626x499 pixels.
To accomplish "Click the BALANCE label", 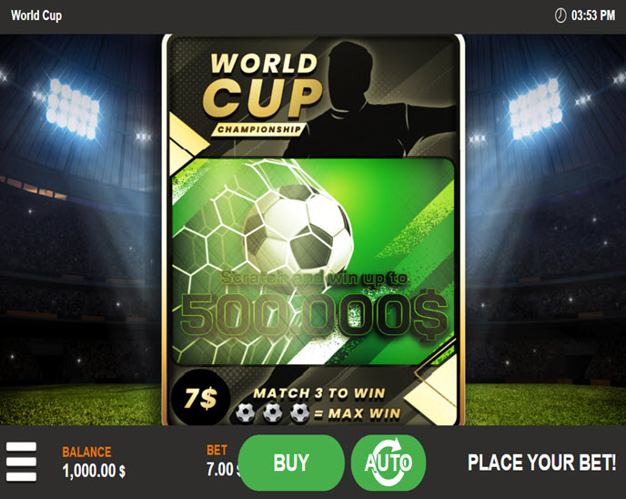I will coord(86,452).
